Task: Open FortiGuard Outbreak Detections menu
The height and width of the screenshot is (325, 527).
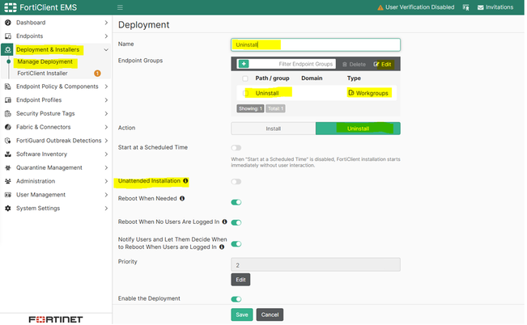Action: pyautogui.click(x=59, y=141)
